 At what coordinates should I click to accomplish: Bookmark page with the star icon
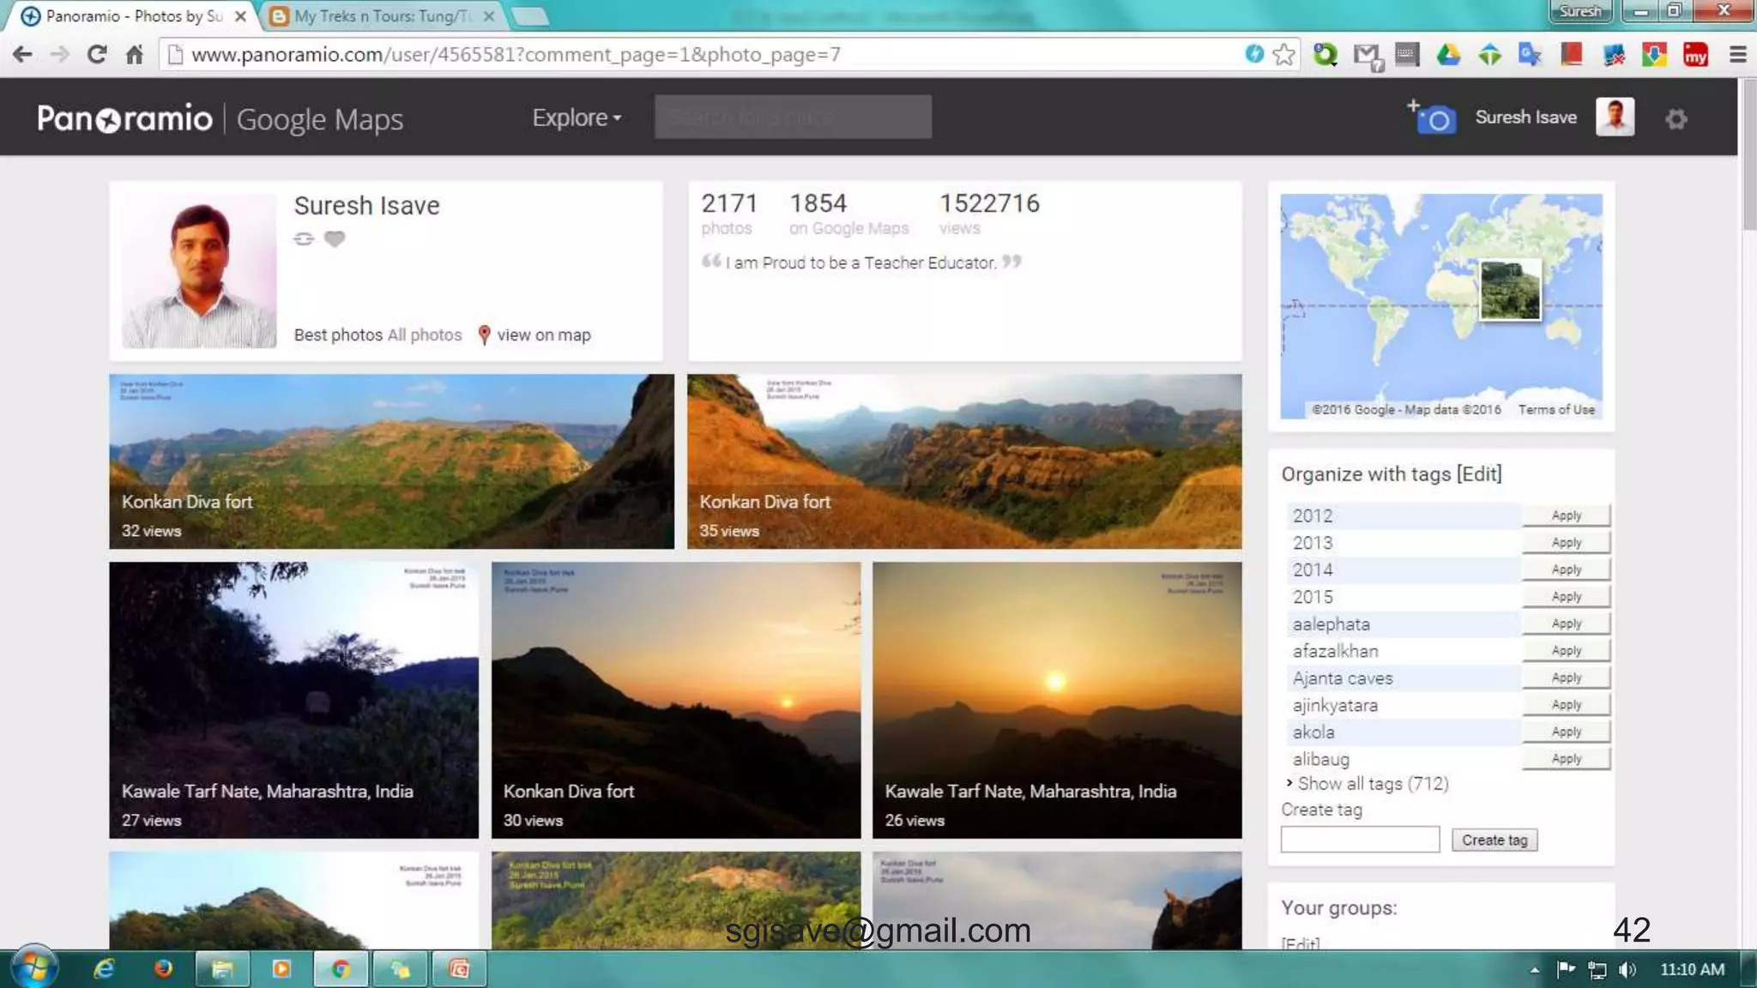1284,55
